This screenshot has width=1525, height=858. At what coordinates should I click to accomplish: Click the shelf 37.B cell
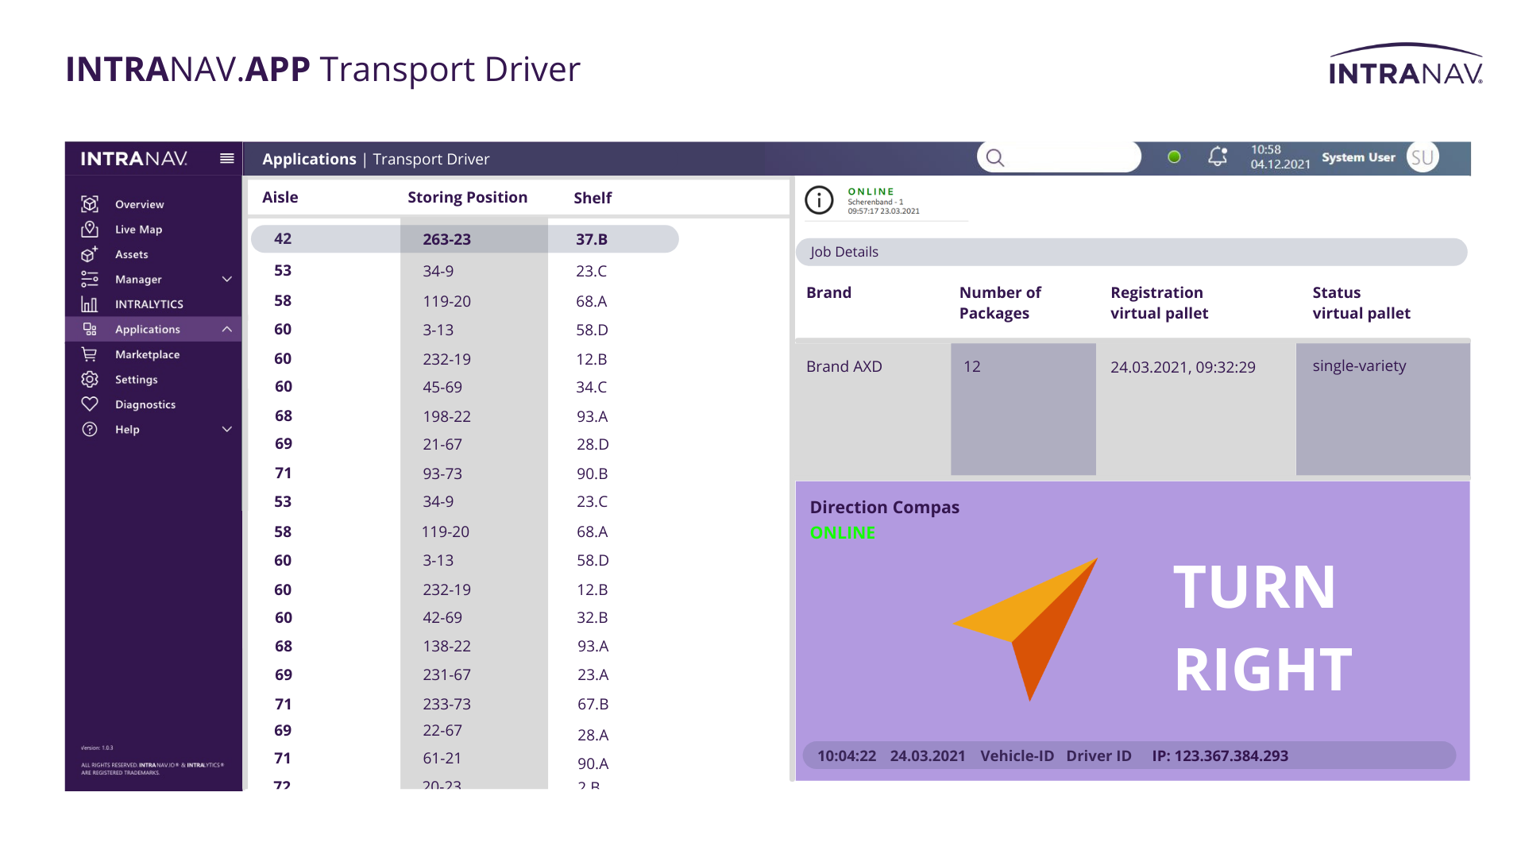coord(592,239)
